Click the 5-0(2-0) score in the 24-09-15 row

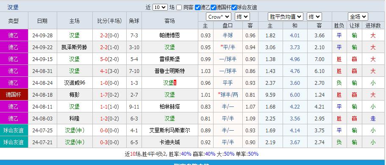point(109,59)
